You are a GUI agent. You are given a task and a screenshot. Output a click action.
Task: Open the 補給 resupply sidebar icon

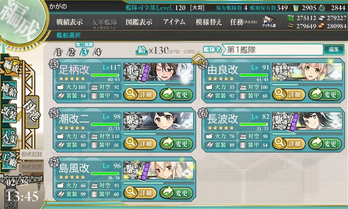pos(9,90)
